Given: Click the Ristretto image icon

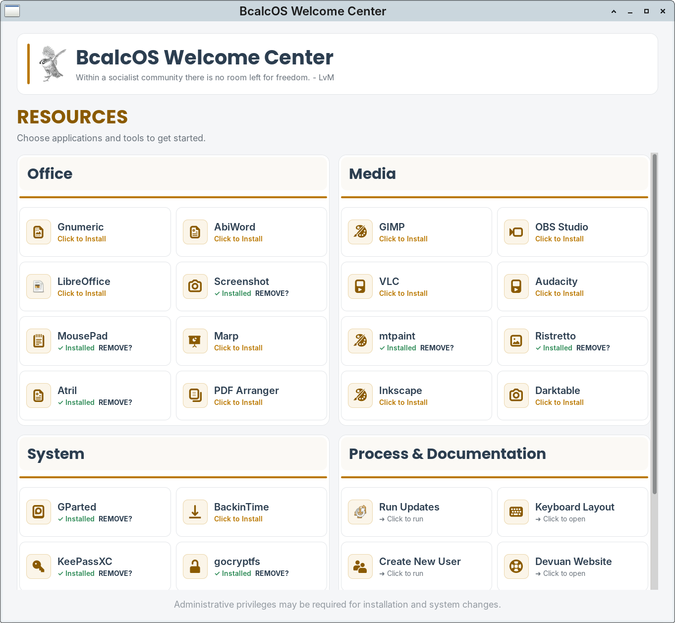Looking at the screenshot, I should tap(516, 341).
